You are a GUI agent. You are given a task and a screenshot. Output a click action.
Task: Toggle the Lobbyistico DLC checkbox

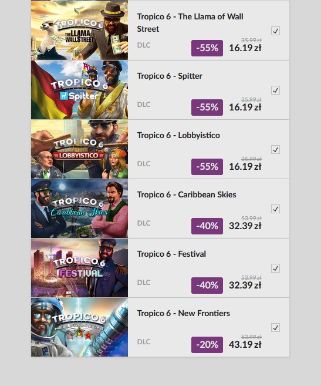(275, 150)
